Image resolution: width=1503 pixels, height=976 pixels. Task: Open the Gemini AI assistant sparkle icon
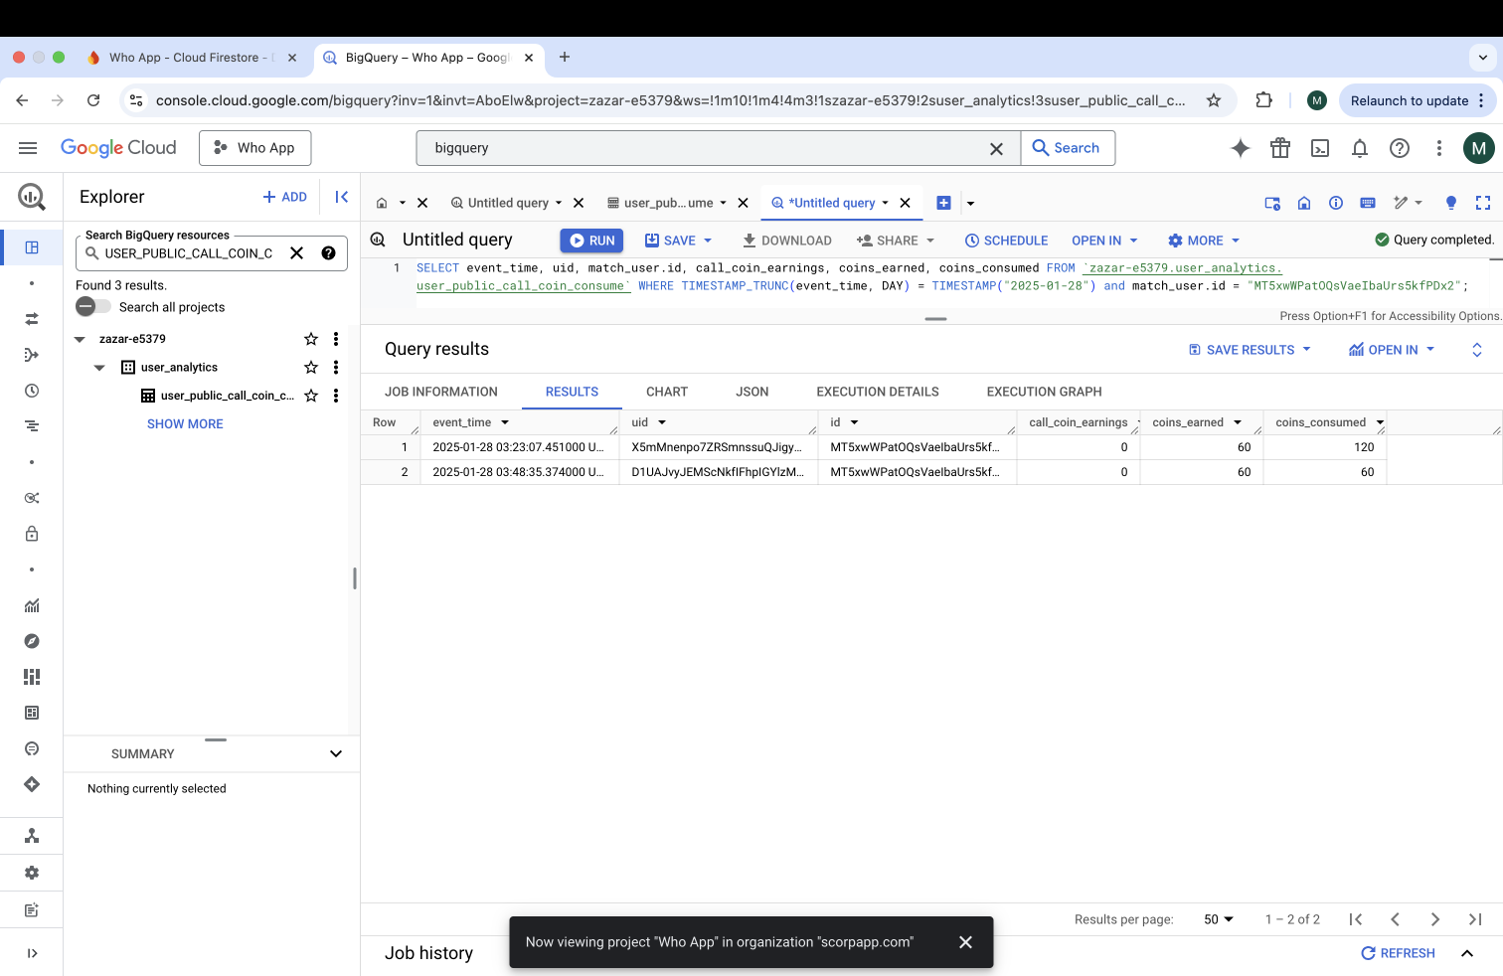[1241, 148]
